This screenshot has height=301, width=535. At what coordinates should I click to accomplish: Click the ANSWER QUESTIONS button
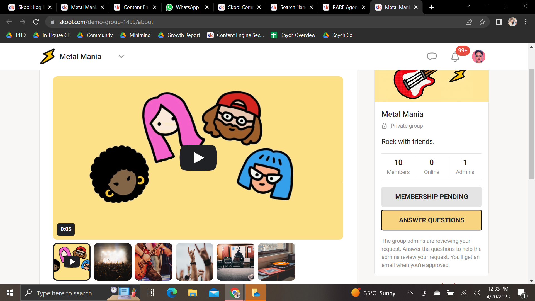point(431,220)
